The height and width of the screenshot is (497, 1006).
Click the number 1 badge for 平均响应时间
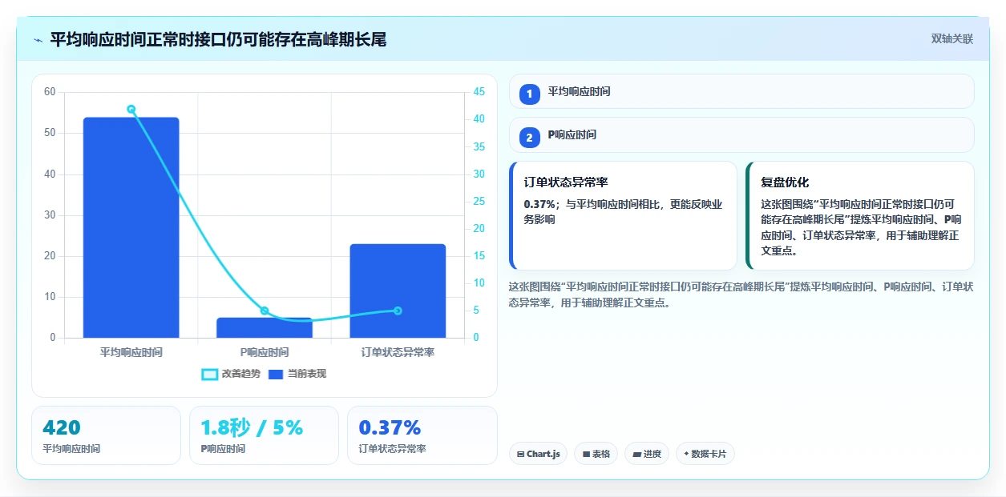529,94
